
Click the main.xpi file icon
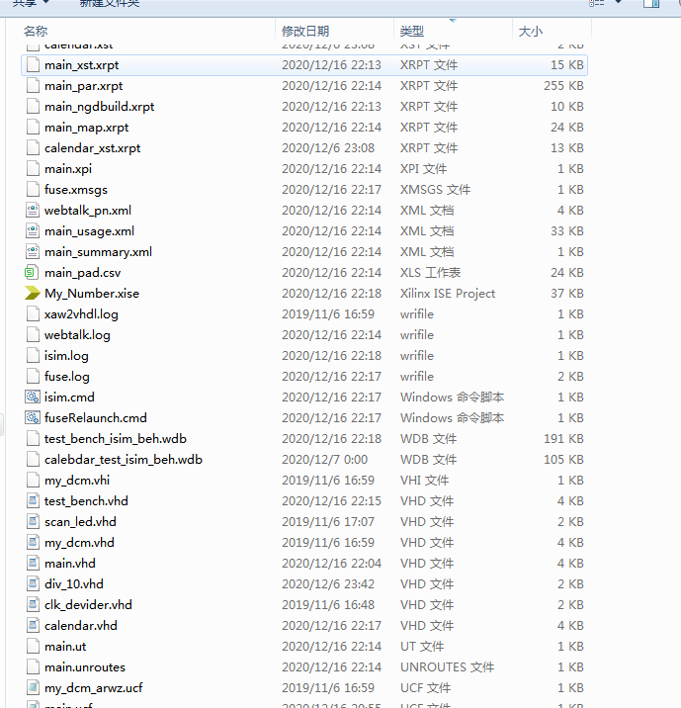point(33,169)
